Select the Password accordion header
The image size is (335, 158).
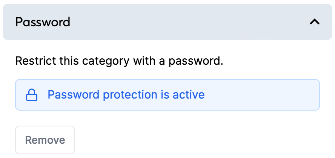coord(167,22)
